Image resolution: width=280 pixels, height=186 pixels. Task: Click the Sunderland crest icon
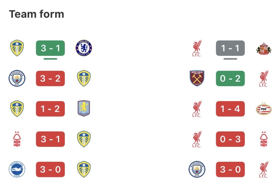point(264,48)
